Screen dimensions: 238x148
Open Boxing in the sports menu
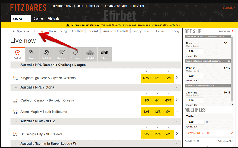174,31
